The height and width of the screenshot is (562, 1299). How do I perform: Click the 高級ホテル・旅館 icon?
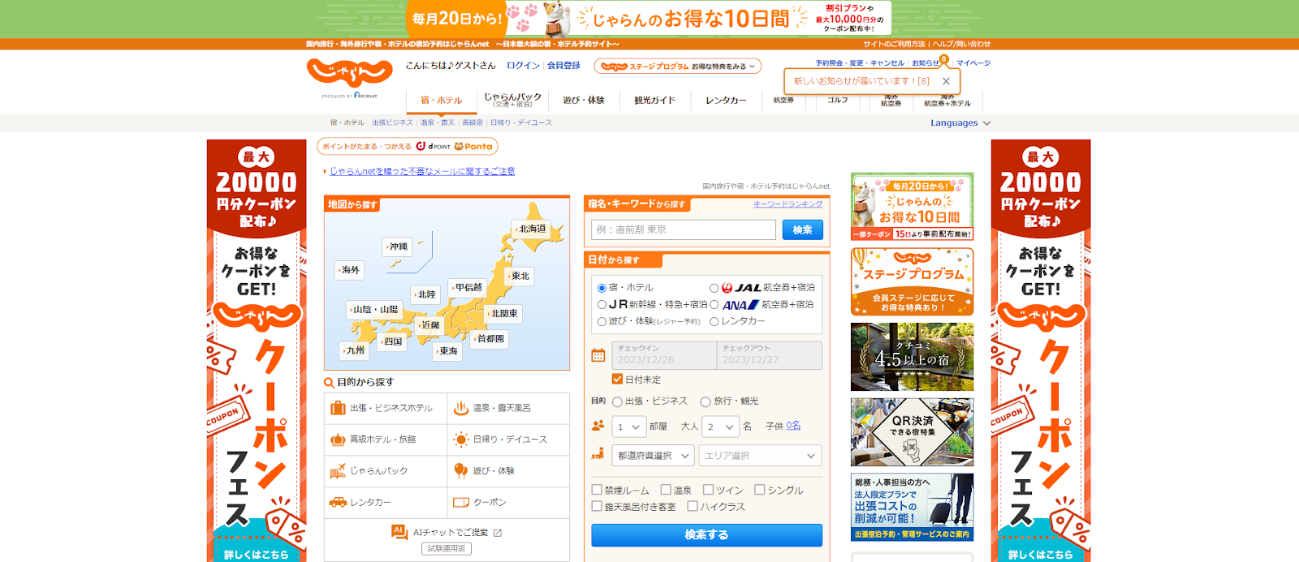tap(338, 440)
